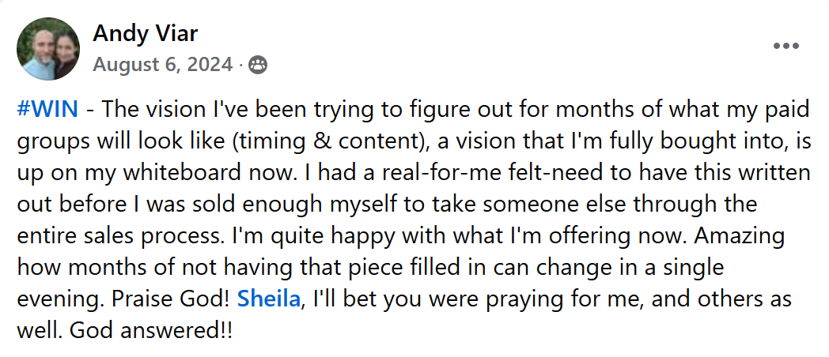This screenshot has height=357, width=829.
Task: Open the permalink from the post date
Action: pyautogui.click(x=163, y=65)
